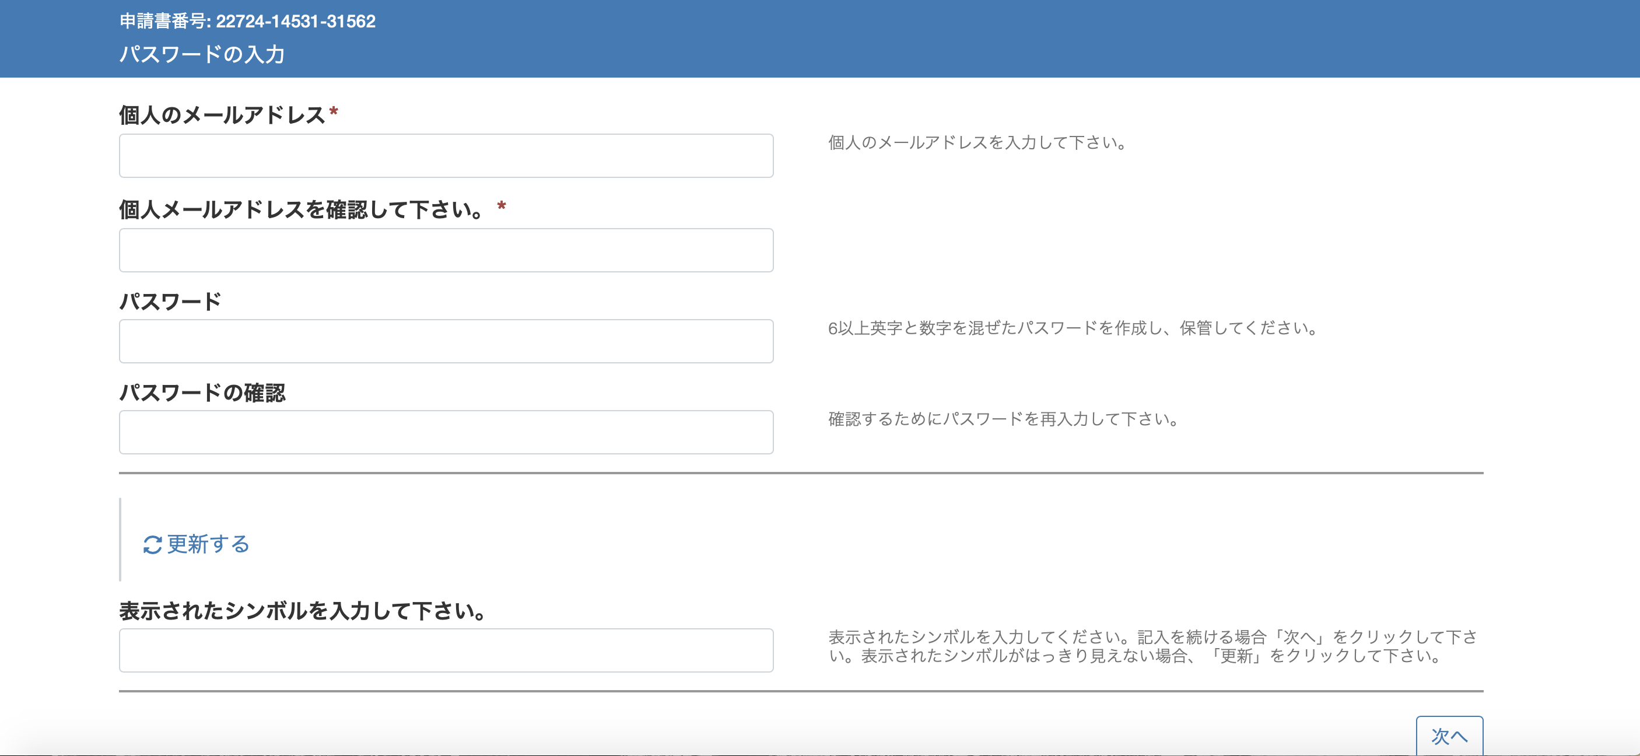Select the パスワード input box
The width and height of the screenshot is (1640, 756).
point(446,341)
